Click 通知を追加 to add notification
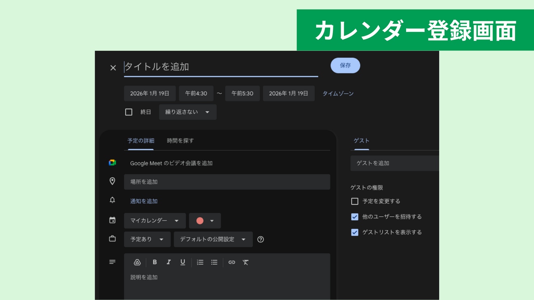 pyautogui.click(x=144, y=201)
